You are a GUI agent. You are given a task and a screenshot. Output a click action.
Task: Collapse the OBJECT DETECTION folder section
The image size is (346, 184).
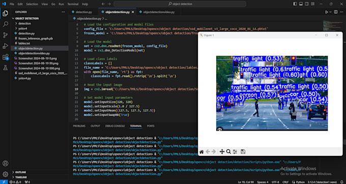(40, 18)
